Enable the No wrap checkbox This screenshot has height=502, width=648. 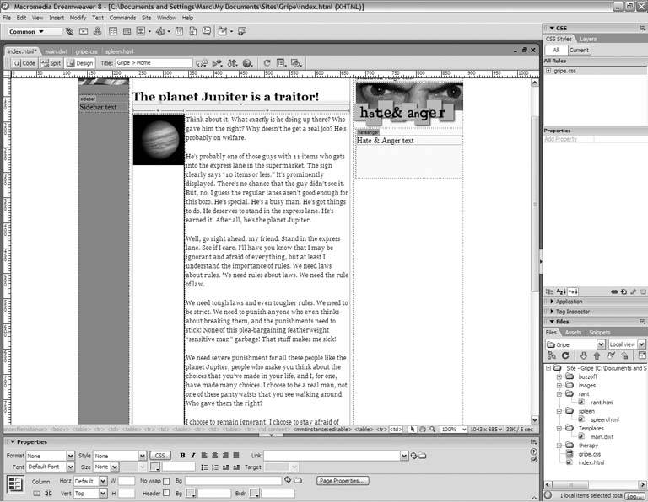point(166,481)
